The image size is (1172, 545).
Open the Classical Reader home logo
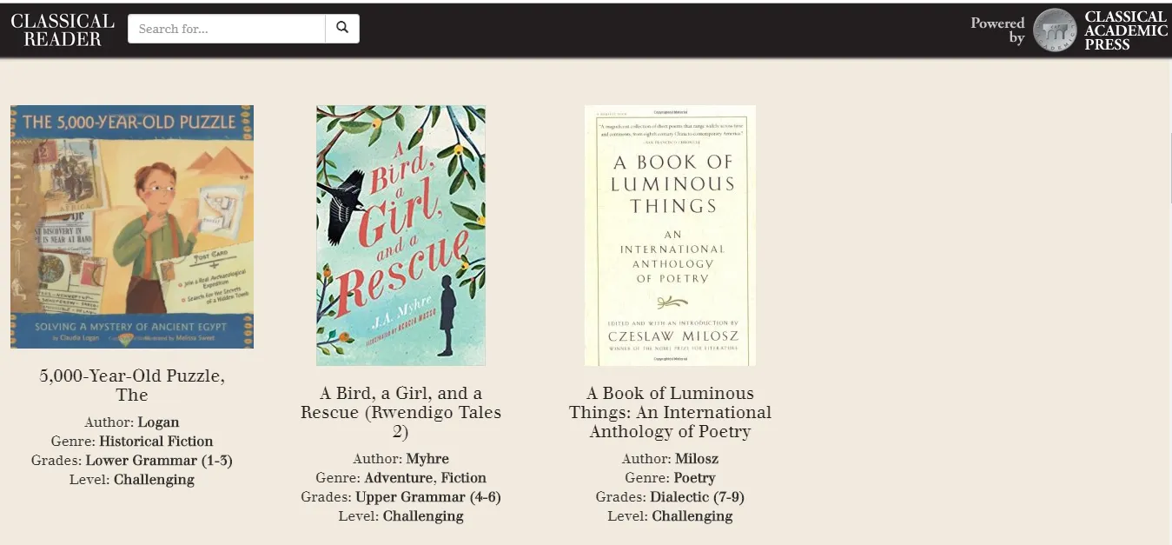click(x=62, y=30)
